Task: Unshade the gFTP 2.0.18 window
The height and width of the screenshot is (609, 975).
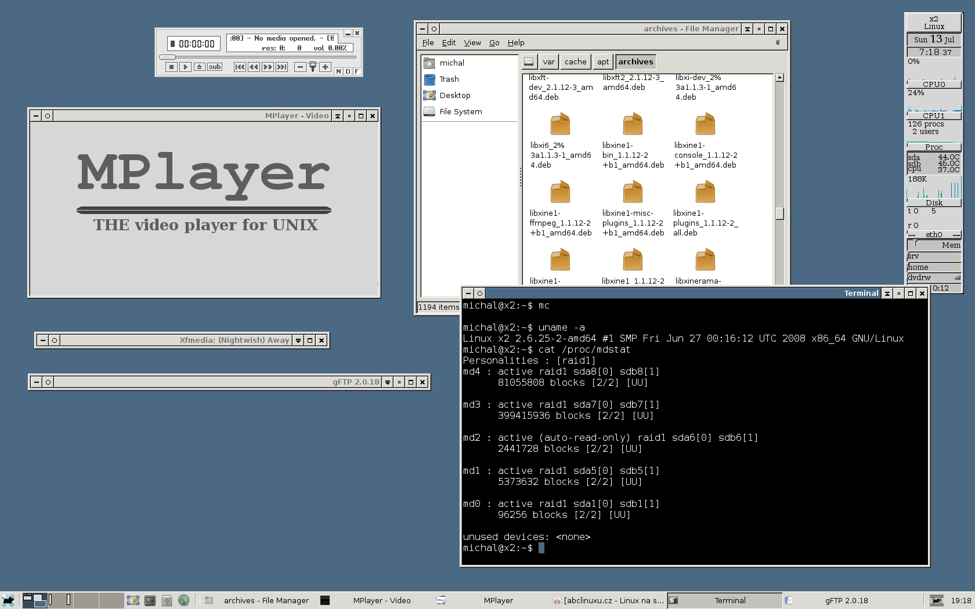Action: coord(388,382)
